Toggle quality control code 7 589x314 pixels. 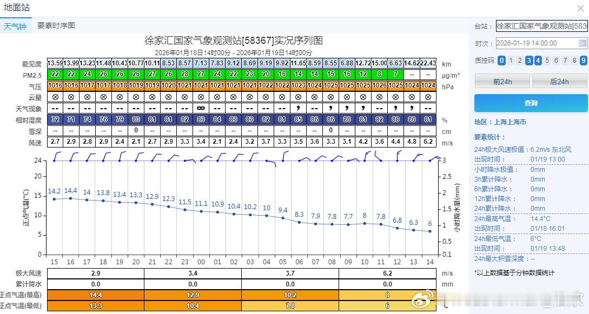click(565, 61)
